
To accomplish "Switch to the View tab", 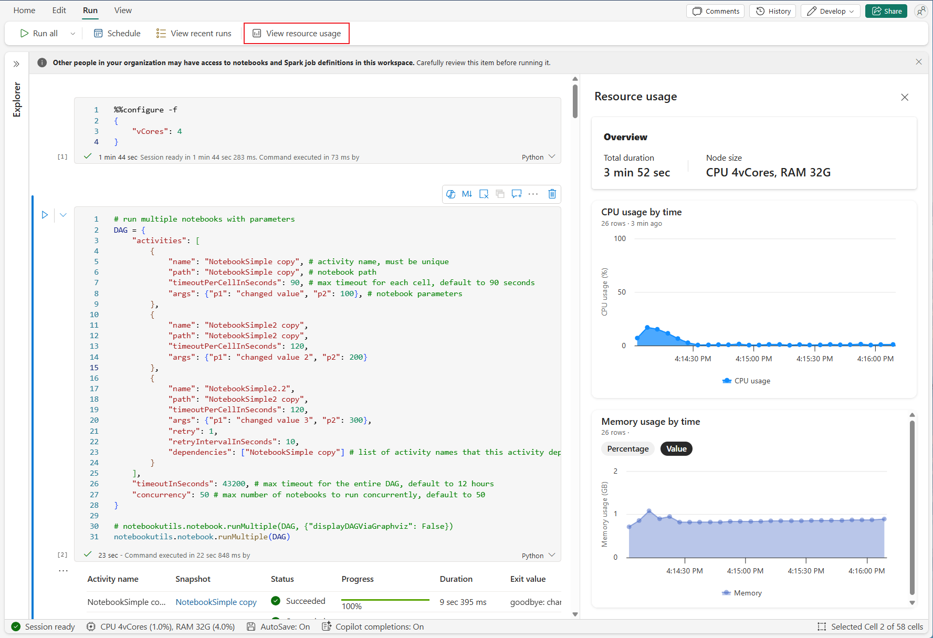I will click(123, 11).
